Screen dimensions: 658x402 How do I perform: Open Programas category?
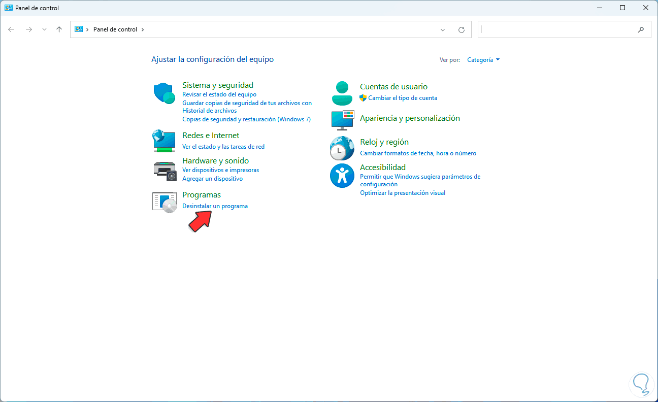point(202,195)
